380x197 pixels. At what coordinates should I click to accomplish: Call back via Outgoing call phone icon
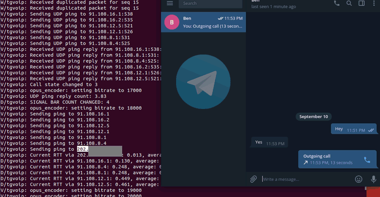(x=367, y=160)
